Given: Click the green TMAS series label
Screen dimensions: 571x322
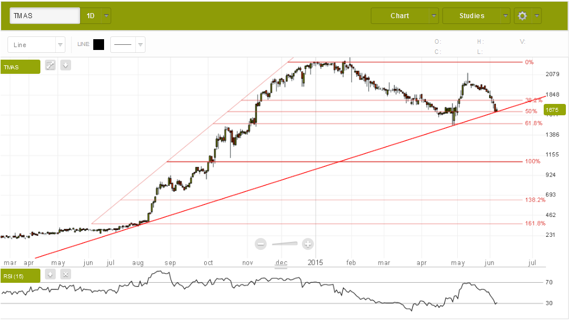Looking at the screenshot, I should click(x=20, y=67).
